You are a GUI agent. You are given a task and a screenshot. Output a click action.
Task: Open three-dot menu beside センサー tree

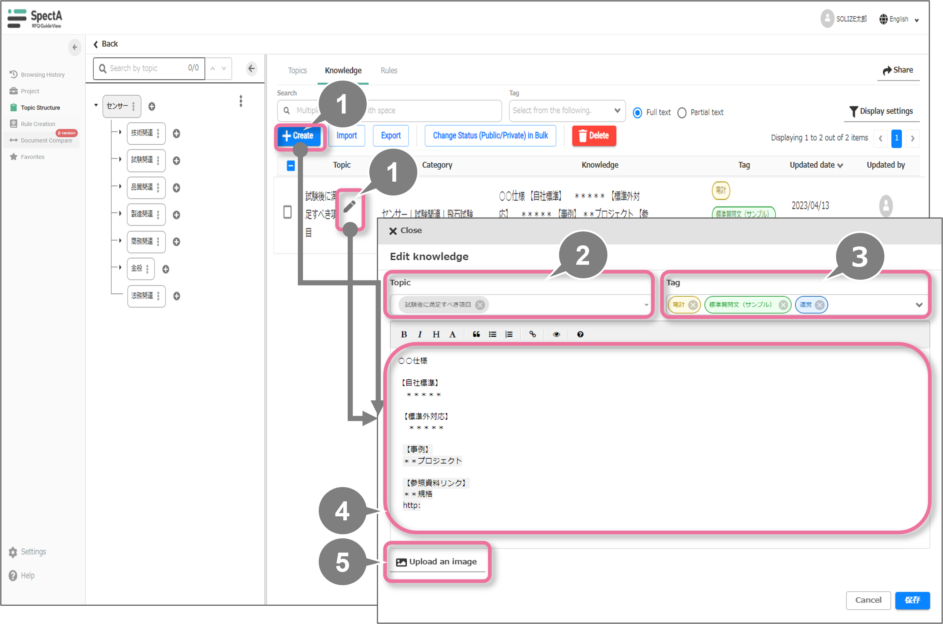240,101
